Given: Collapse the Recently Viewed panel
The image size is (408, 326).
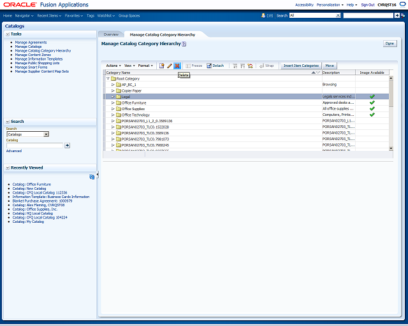Looking at the screenshot, I should 8,168.
